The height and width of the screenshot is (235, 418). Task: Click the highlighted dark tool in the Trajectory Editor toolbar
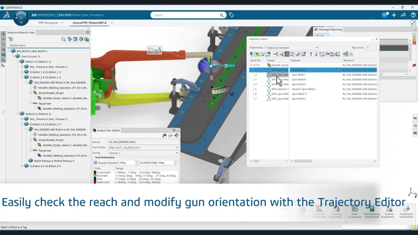[x=287, y=54]
